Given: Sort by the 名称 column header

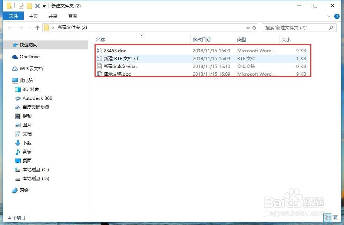Looking at the screenshot, I should pyautogui.click(x=100, y=40).
